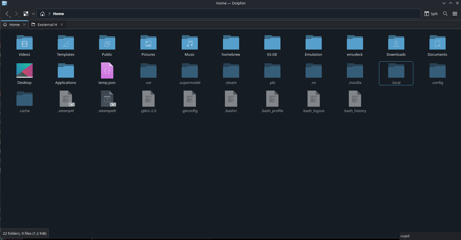The image size is (461, 240).
Task: Select the Applications folder
Action: [66, 74]
